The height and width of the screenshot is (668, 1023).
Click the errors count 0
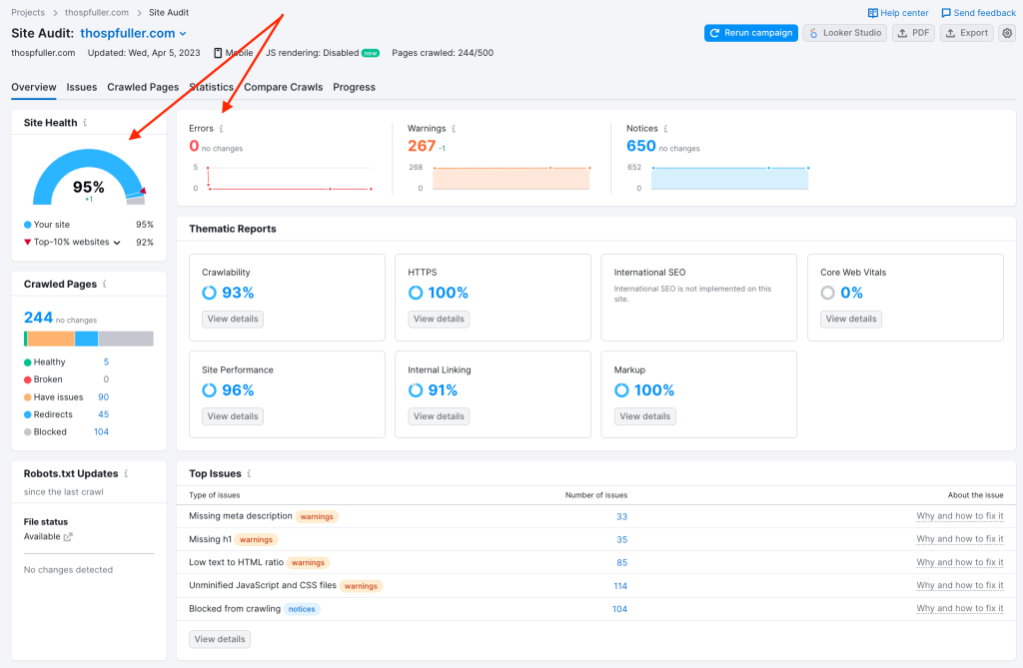pos(194,146)
